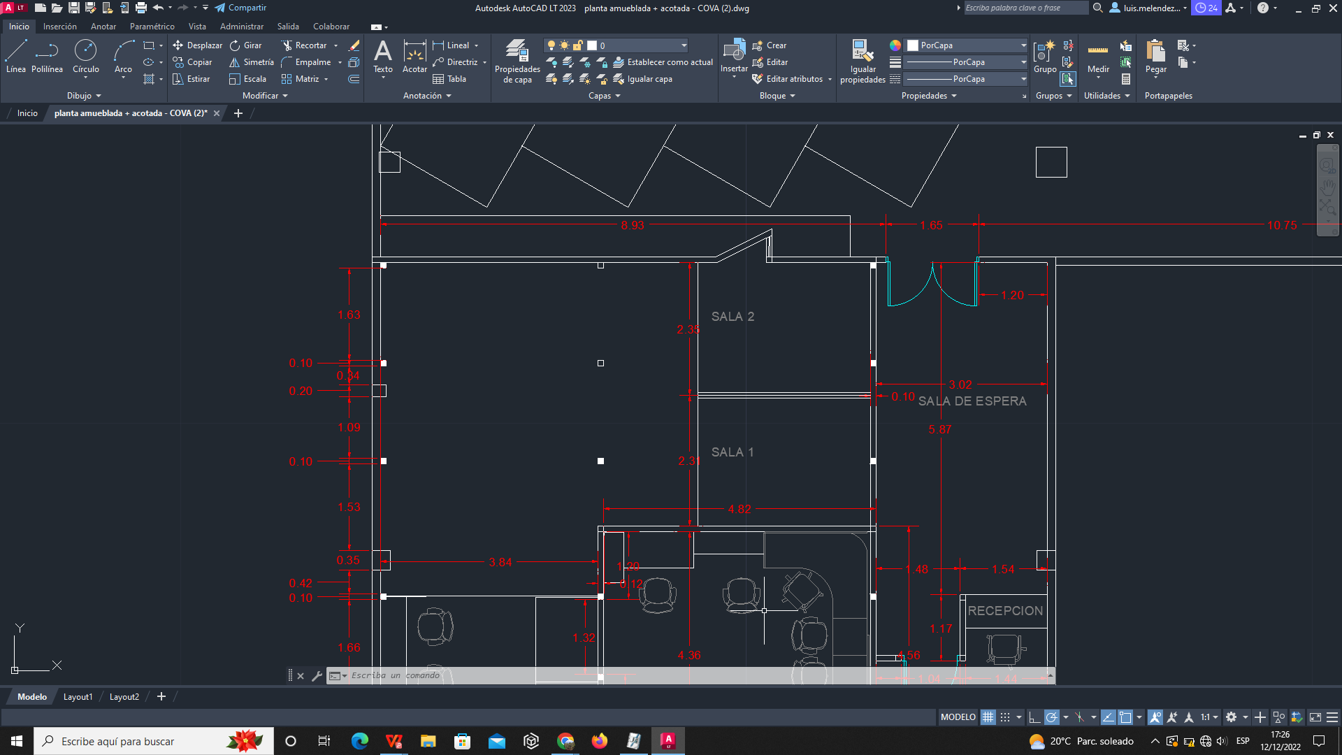
Task: Open Windows Start menu
Action: pos(17,741)
